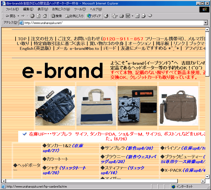Click the beige and navy tote bag thumbnail
Image resolution: width=211 pixels, height=190 pixels.
coord(96,106)
